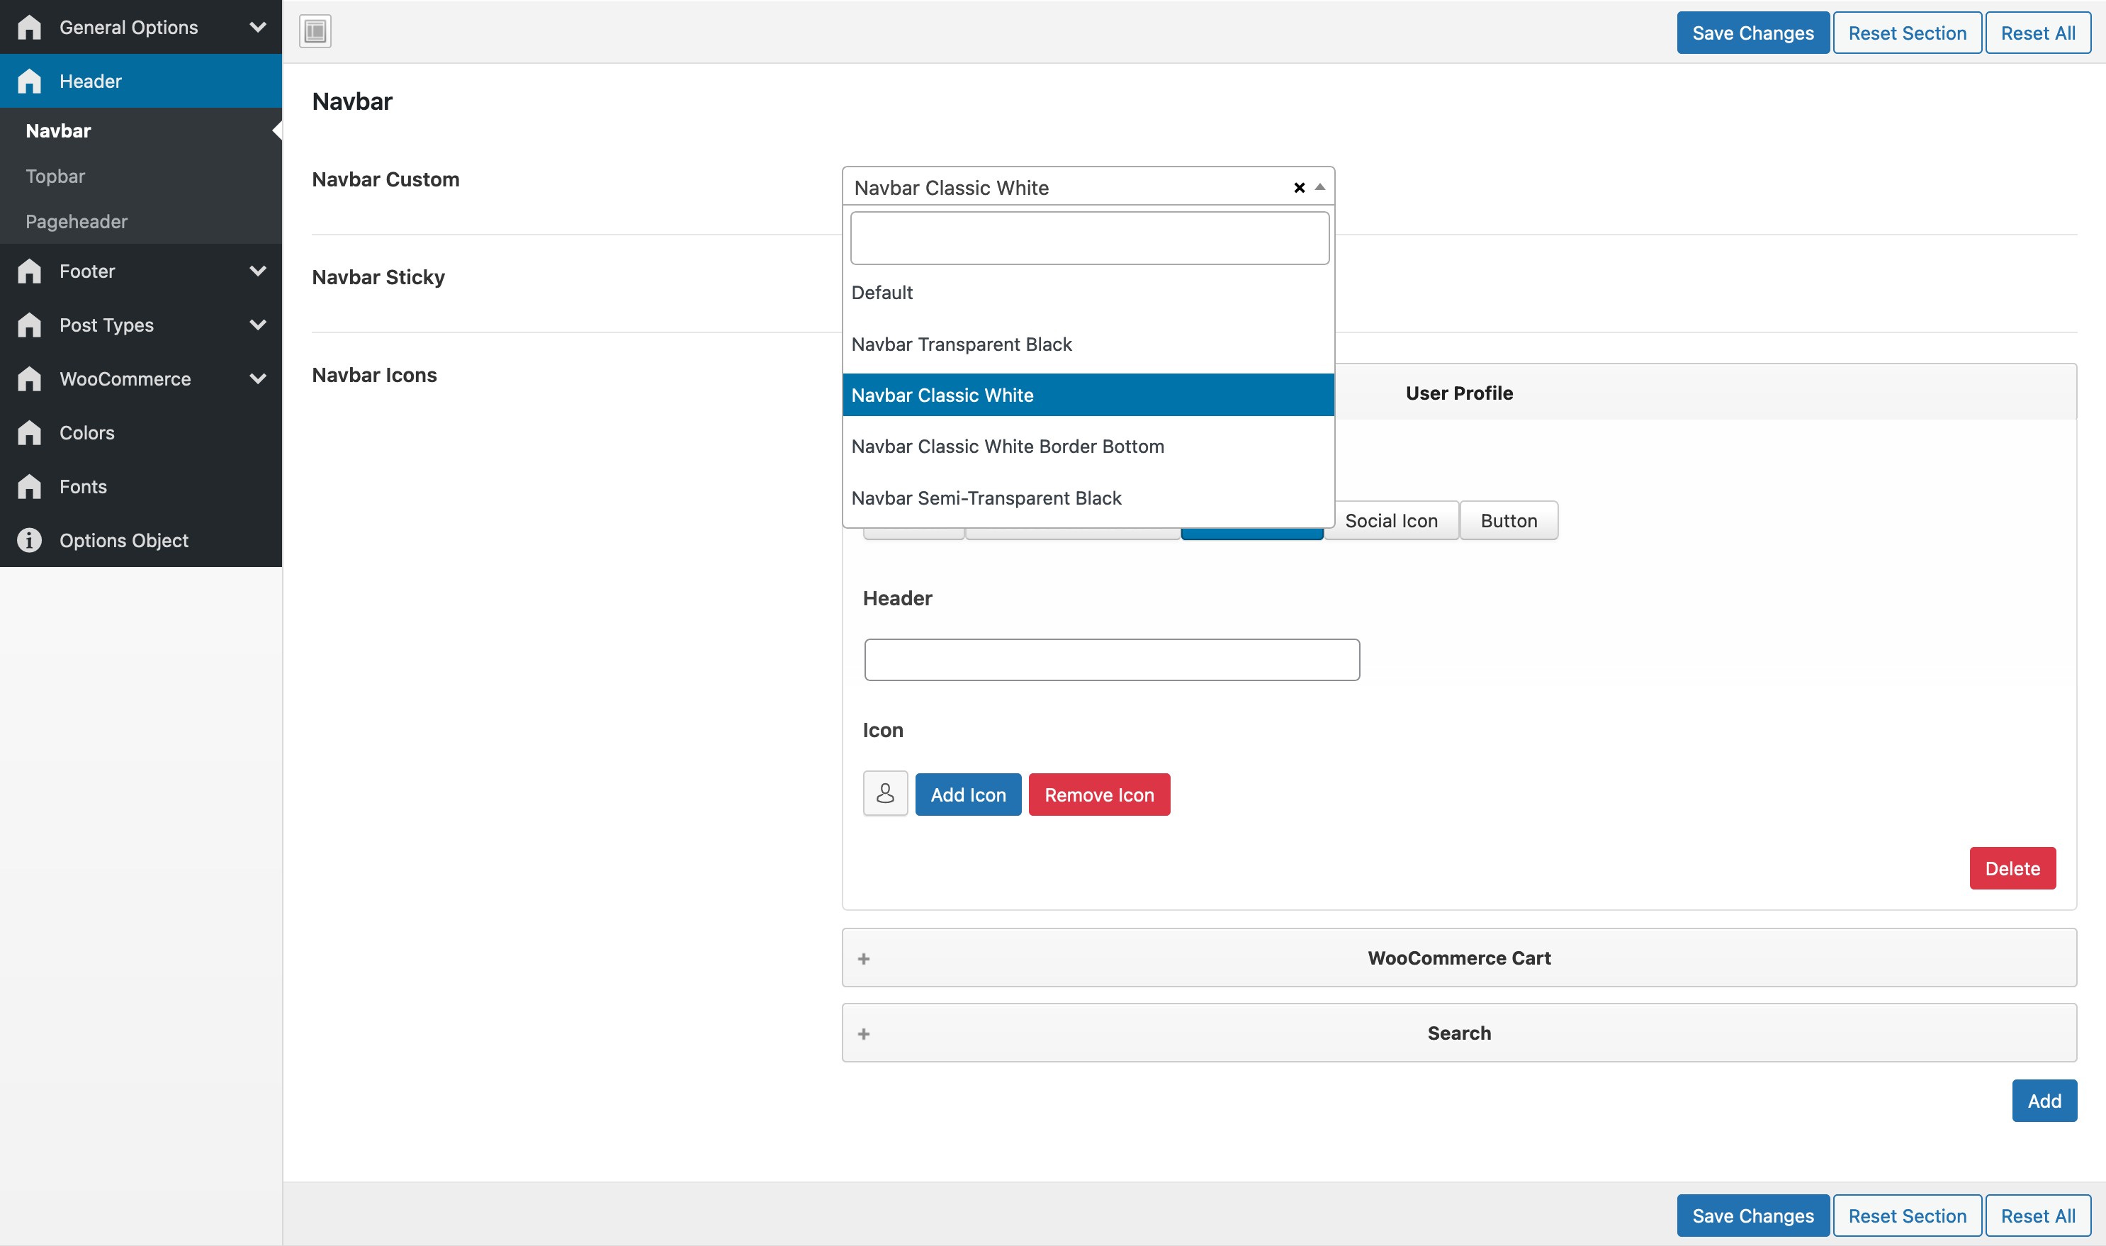Image resolution: width=2106 pixels, height=1246 pixels.
Task: Open the Search accordion title
Action: 1459,1033
